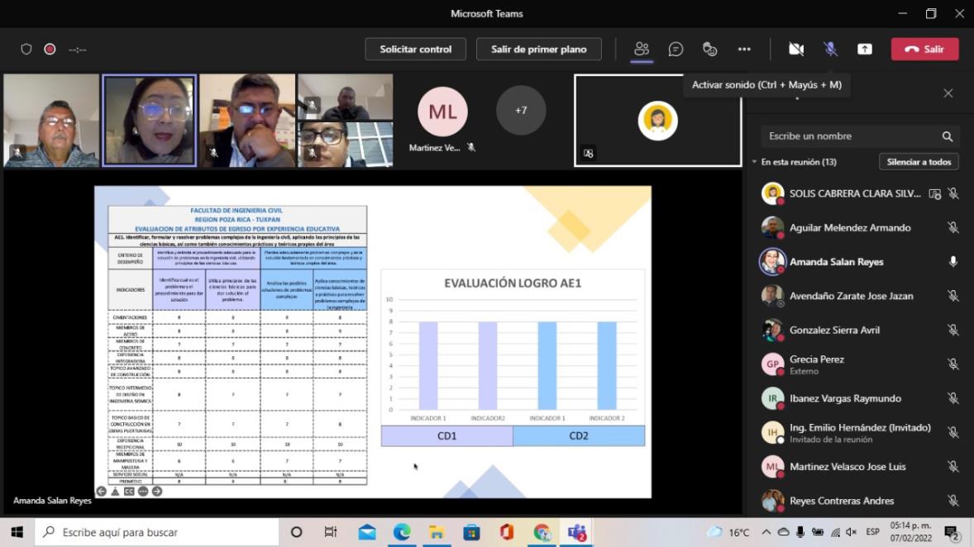Toggle mic for Aguilar Melendez Armando
The image size is (974, 547).
click(953, 228)
